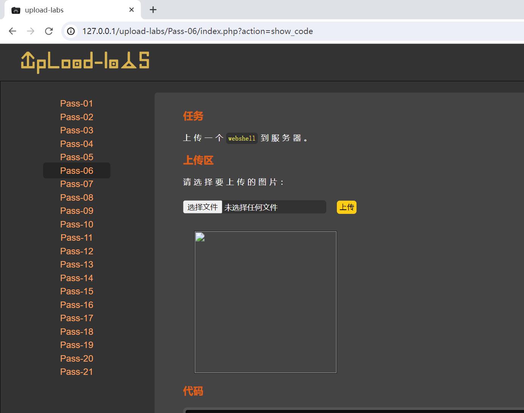Click the 未选择任何文件 file status text
This screenshot has width=524, height=413.
pyautogui.click(x=251, y=207)
